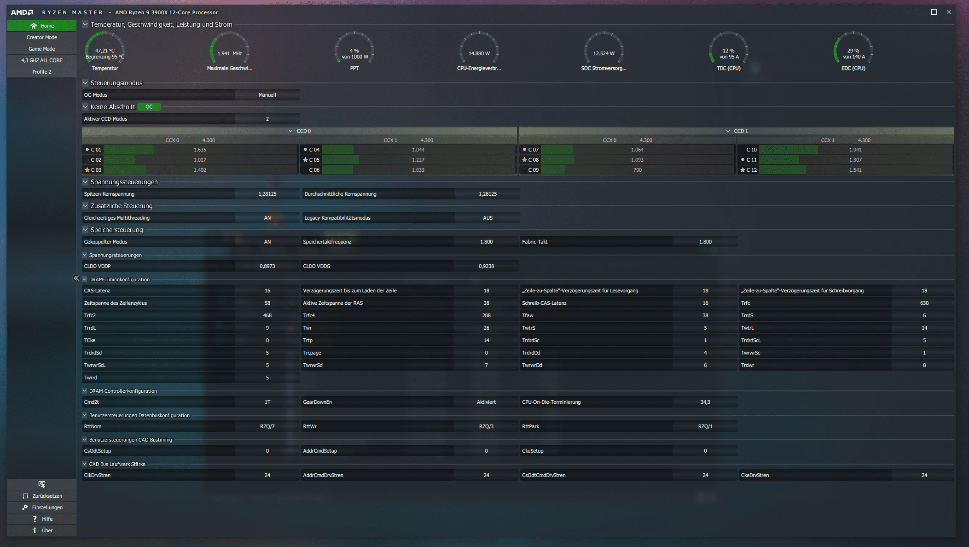The width and height of the screenshot is (969, 547).
Task: Open the RttPark RZQ/1 value selector
Action: pyautogui.click(x=705, y=426)
